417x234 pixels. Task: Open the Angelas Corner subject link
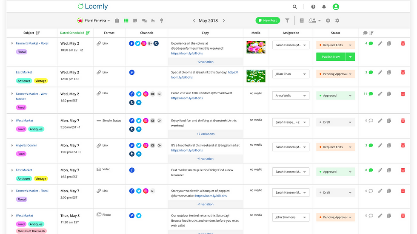tap(26, 145)
